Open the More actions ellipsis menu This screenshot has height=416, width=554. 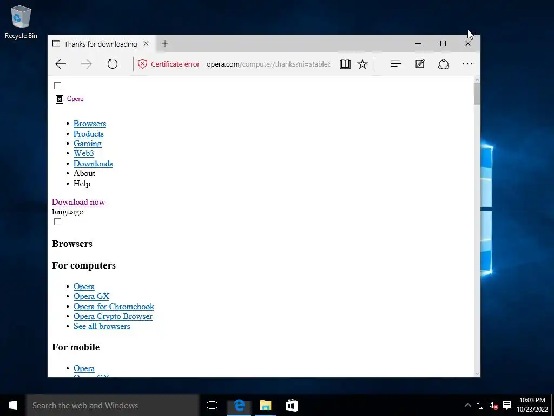tap(467, 64)
